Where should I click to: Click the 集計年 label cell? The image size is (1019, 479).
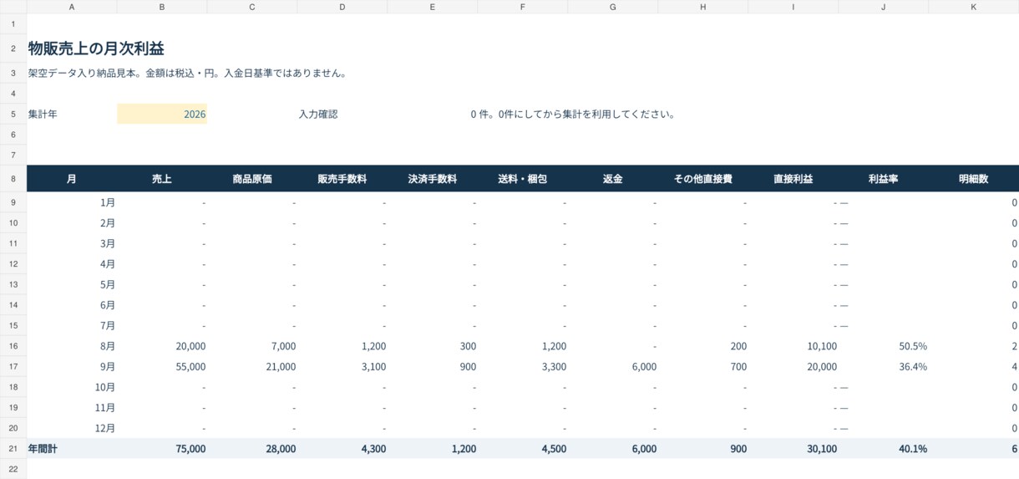(x=72, y=114)
